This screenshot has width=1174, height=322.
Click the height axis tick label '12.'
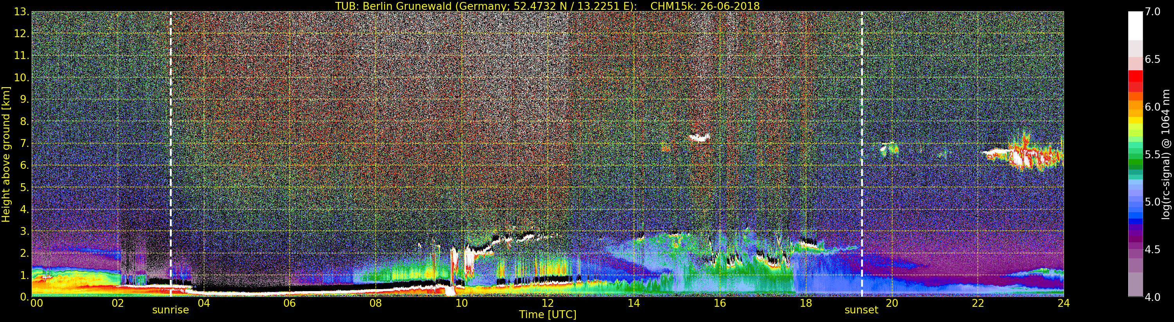pos(21,34)
